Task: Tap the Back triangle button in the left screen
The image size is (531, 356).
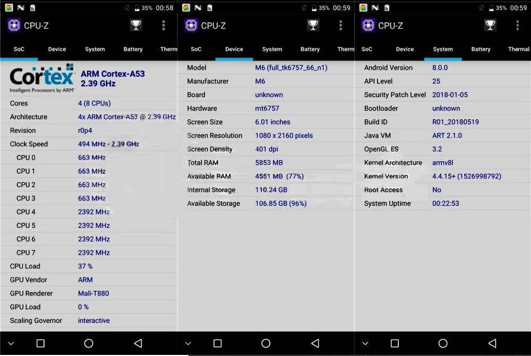Action: pyautogui.click(x=138, y=343)
